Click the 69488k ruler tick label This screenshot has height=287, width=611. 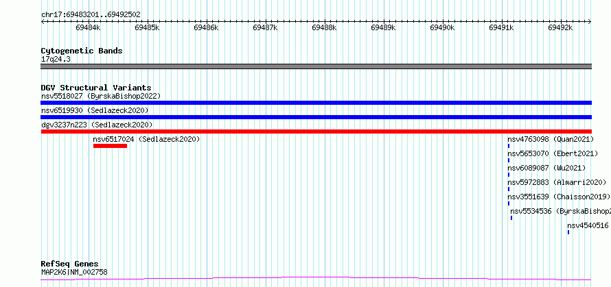point(325,27)
